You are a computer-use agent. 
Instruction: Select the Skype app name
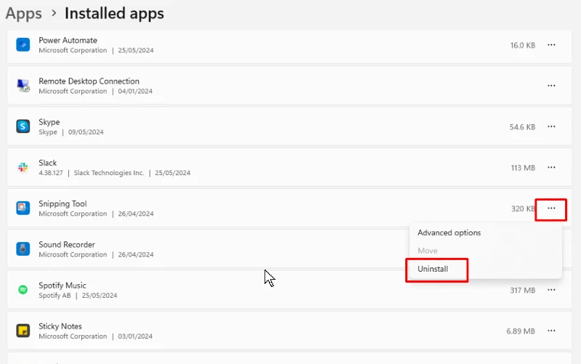[49, 122]
